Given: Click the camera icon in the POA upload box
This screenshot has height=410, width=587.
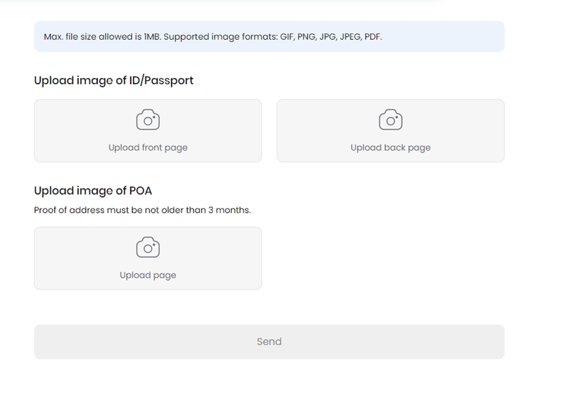Looking at the screenshot, I should (148, 247).
